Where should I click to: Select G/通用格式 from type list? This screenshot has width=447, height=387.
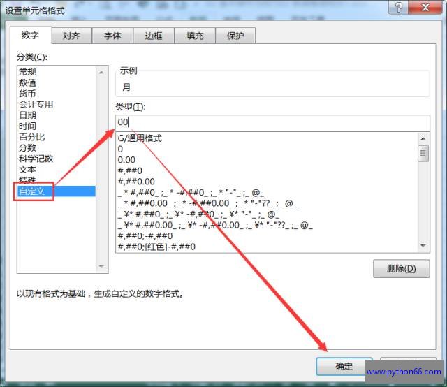[x=140, y=138]
